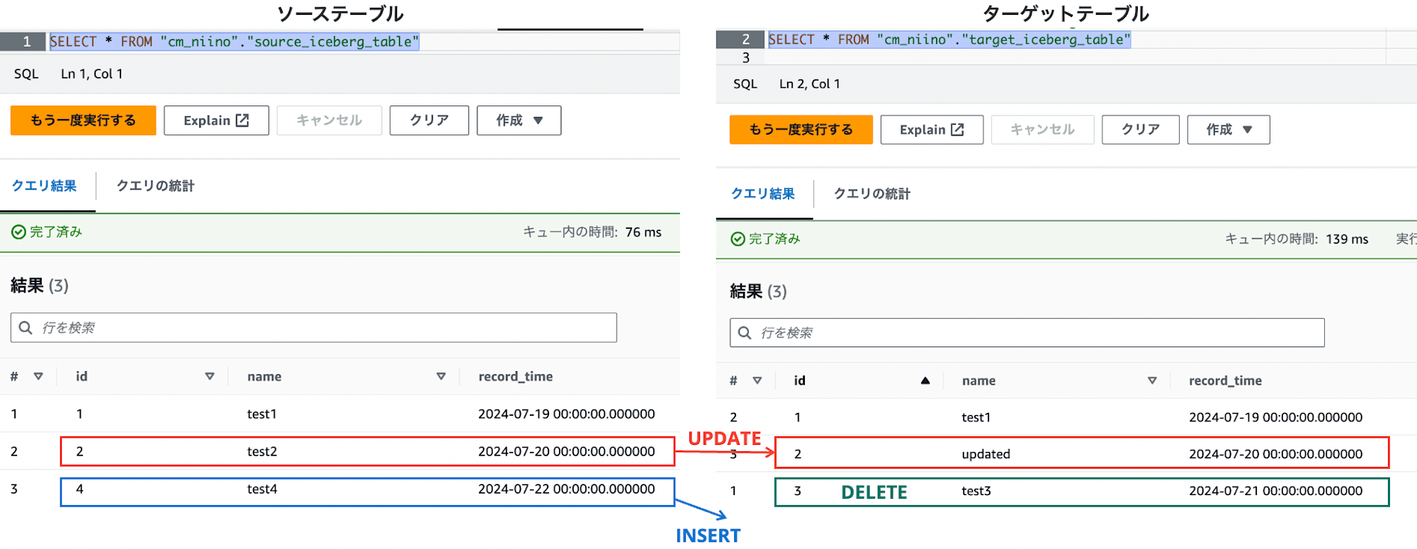Click 'Ln 1, Col 1' status in source editor
The image size is (1417, 549).
(91, 74)
